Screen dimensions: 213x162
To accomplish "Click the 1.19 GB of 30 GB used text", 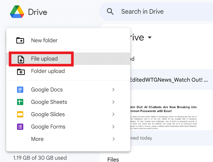I will tap(40, 158).
